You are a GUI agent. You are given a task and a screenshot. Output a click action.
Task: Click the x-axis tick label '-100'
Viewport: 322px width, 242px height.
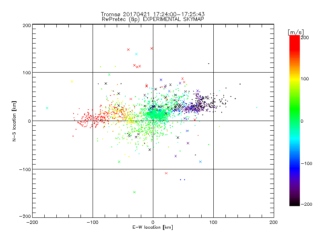click(x=93, y=222)
